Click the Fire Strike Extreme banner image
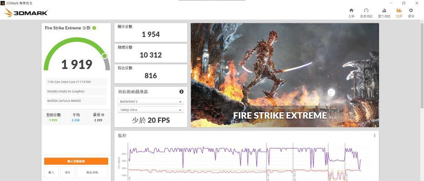This screenshot has height=181, width=424. 285,75
